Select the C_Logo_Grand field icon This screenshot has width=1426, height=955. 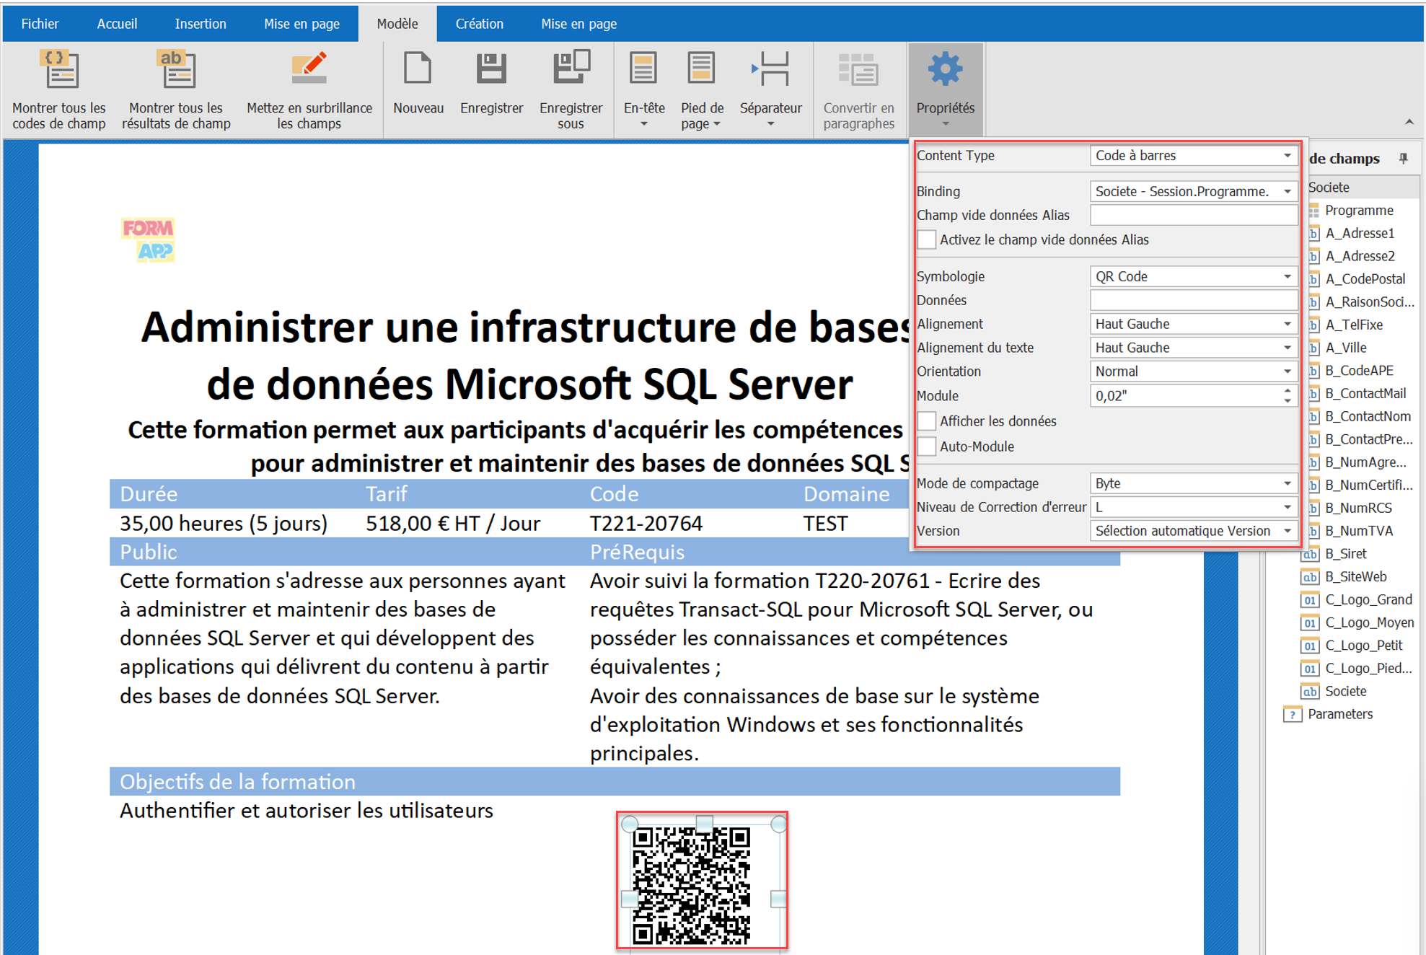coord(1310,599)
